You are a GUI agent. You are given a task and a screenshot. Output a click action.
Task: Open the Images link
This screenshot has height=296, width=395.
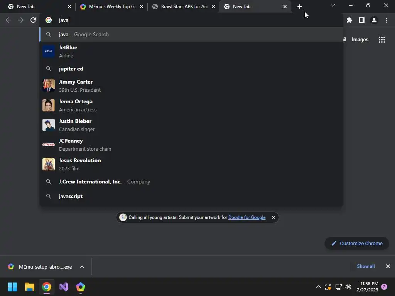click(360, 40)
